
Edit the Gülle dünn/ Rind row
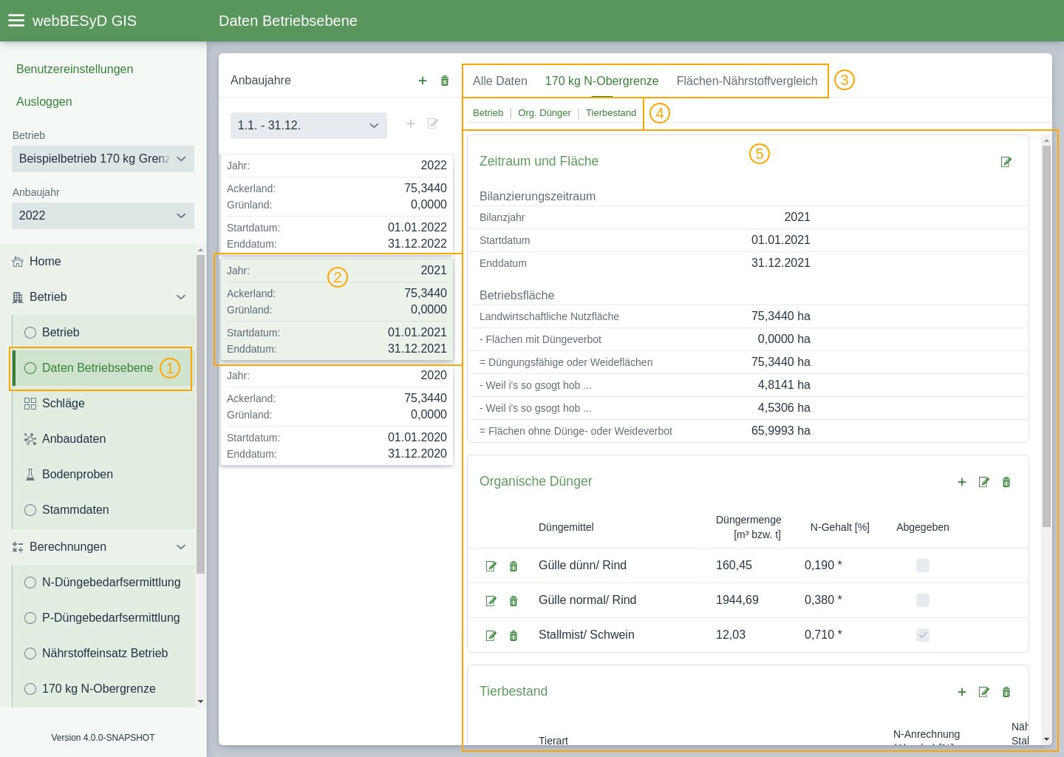(491, 566)
